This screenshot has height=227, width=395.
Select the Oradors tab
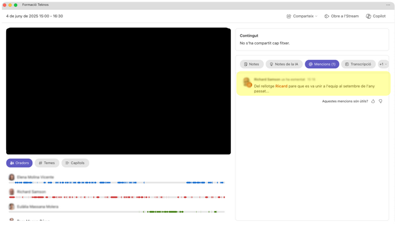click(19, 163)
